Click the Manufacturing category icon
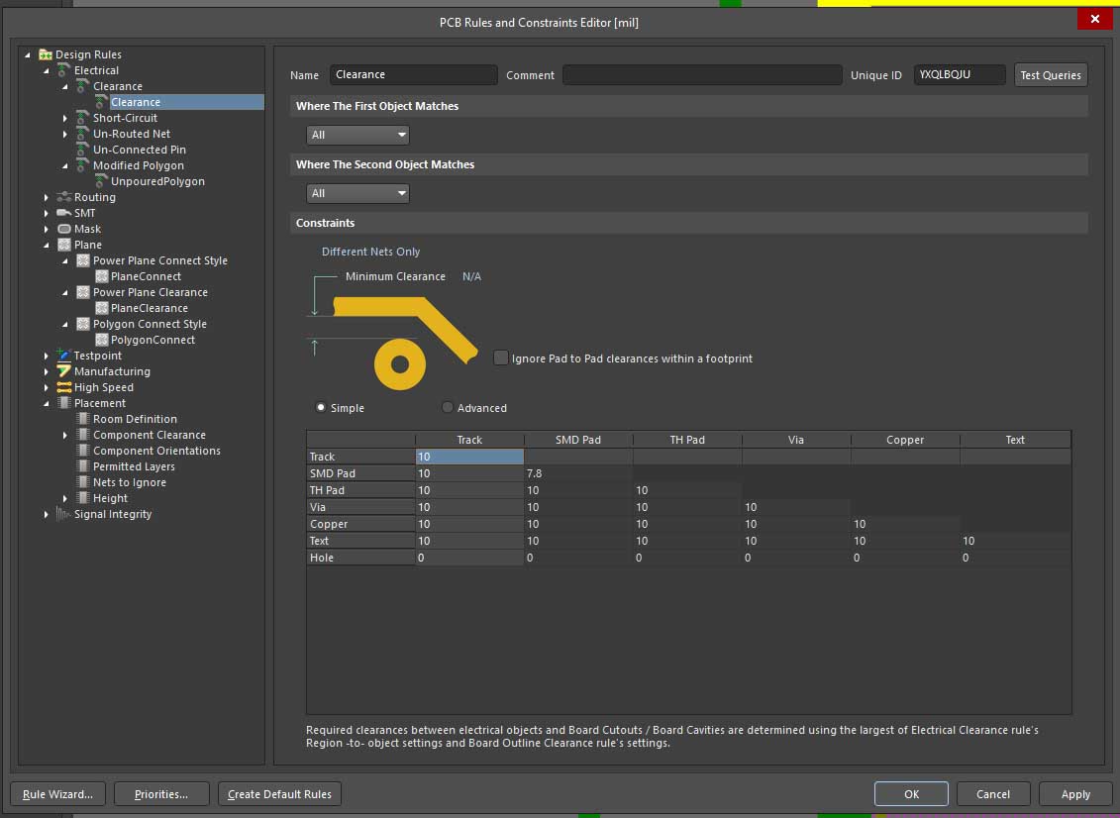Screen dimensions: 1120x818 click(x=64, y=371)
